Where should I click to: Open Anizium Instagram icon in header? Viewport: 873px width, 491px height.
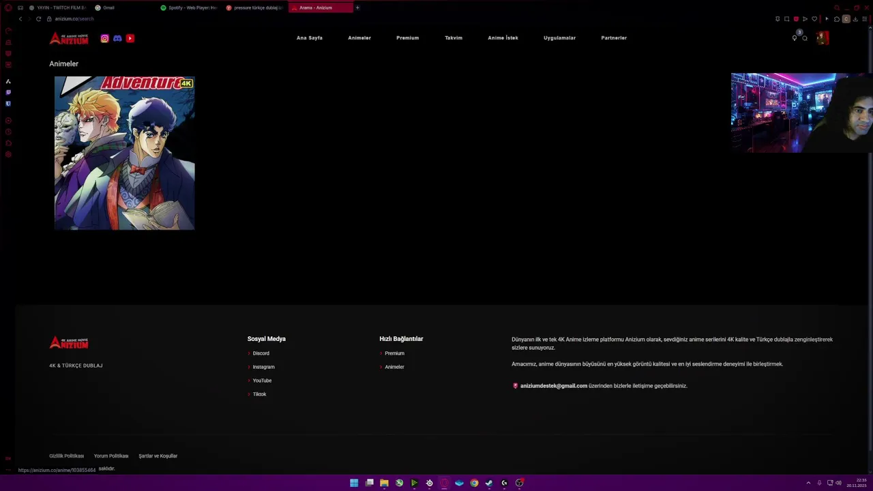104,38
